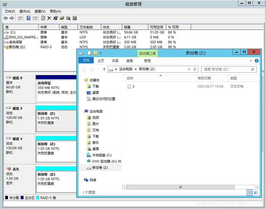This screenshot has width=266, height=209.
Task: Click the Explorer Back navigation button
Action: click(x=84, y=69)
